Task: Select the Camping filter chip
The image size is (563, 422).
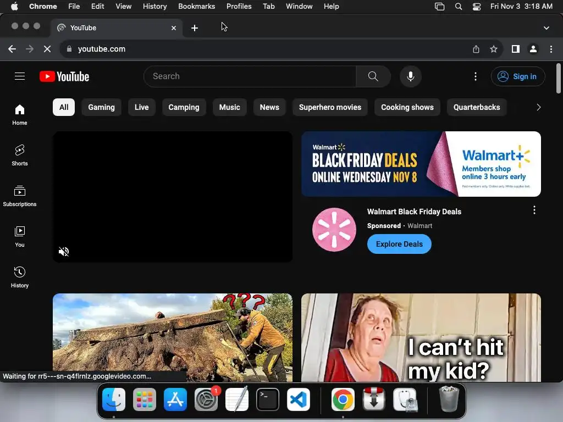Action: tap(184, 107)
